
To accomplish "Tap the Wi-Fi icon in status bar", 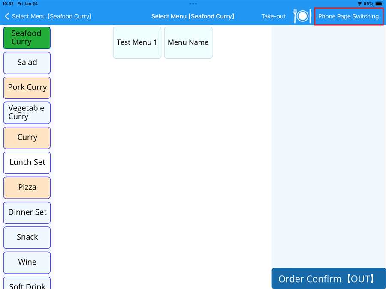I will coord(359,3).
